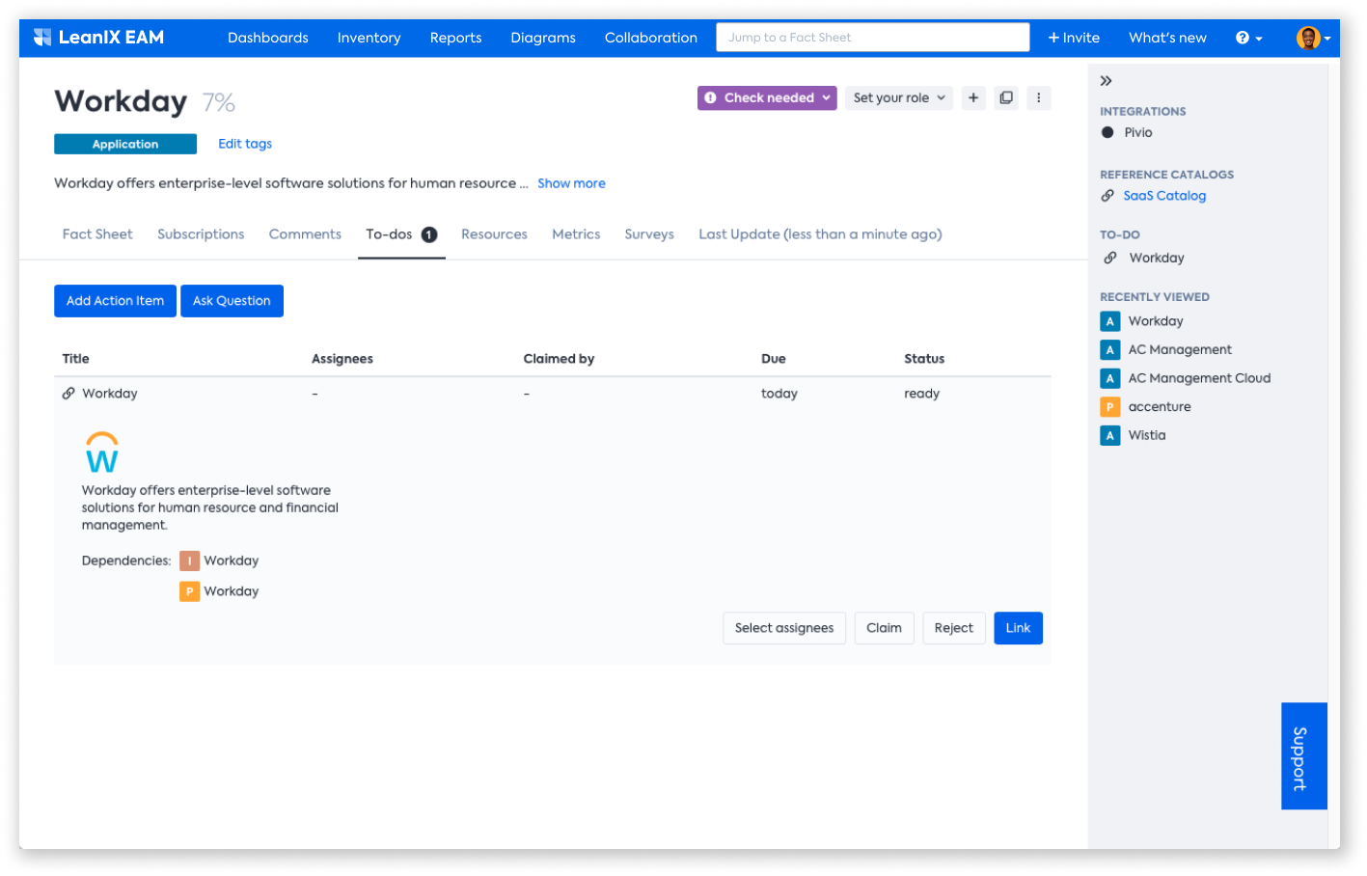Click the Due column header

coord(773,359)
